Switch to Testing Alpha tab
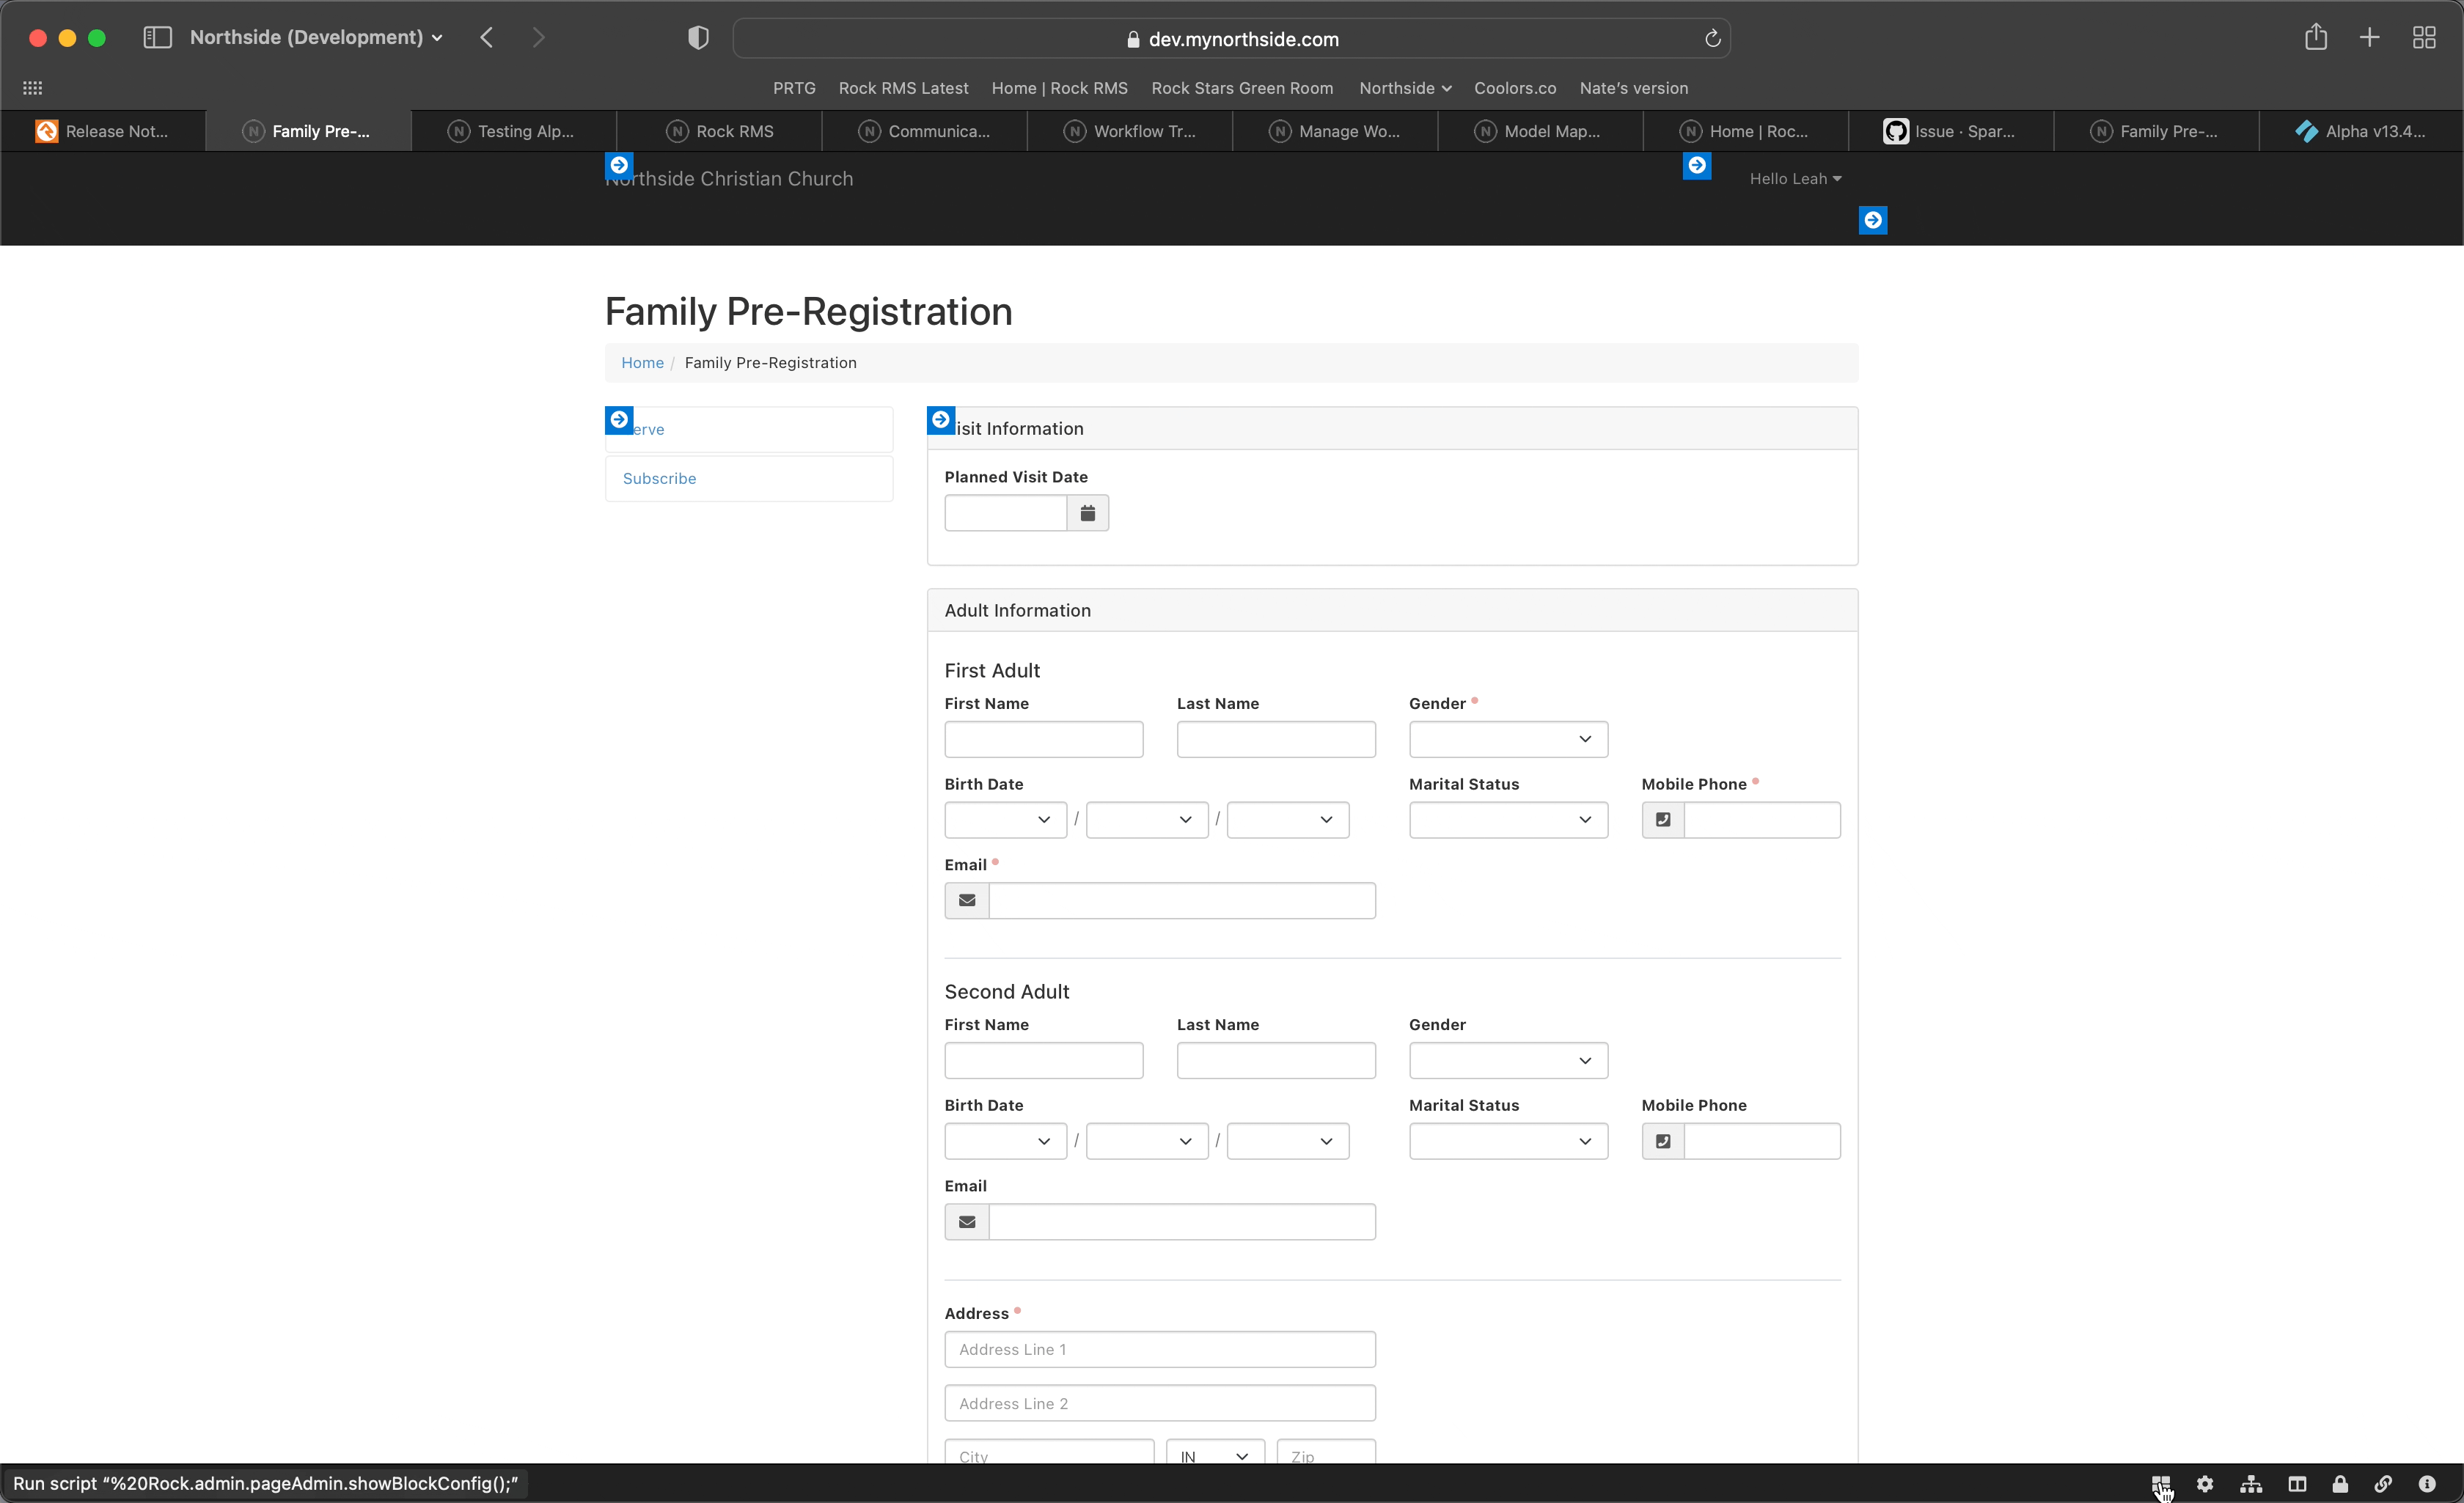 point(513,131)
